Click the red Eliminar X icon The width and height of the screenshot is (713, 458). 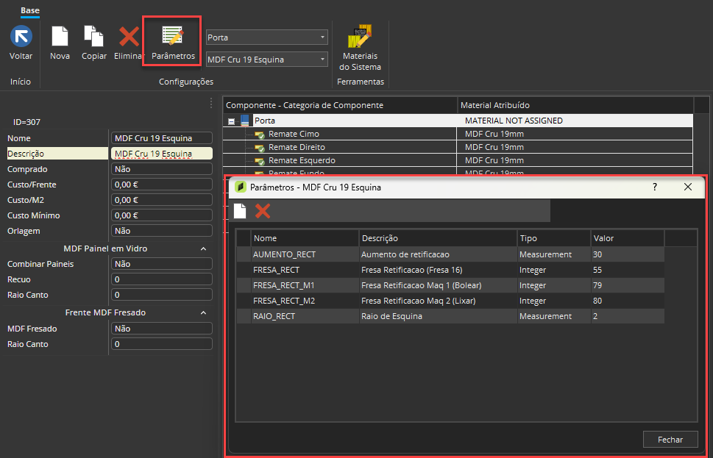tap(130, 36)
